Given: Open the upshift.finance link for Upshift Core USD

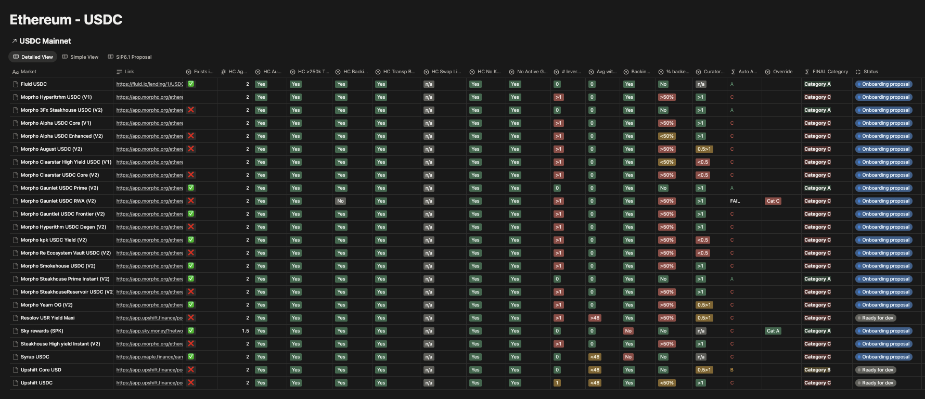Looking at the screenshot, I should 150,370.
